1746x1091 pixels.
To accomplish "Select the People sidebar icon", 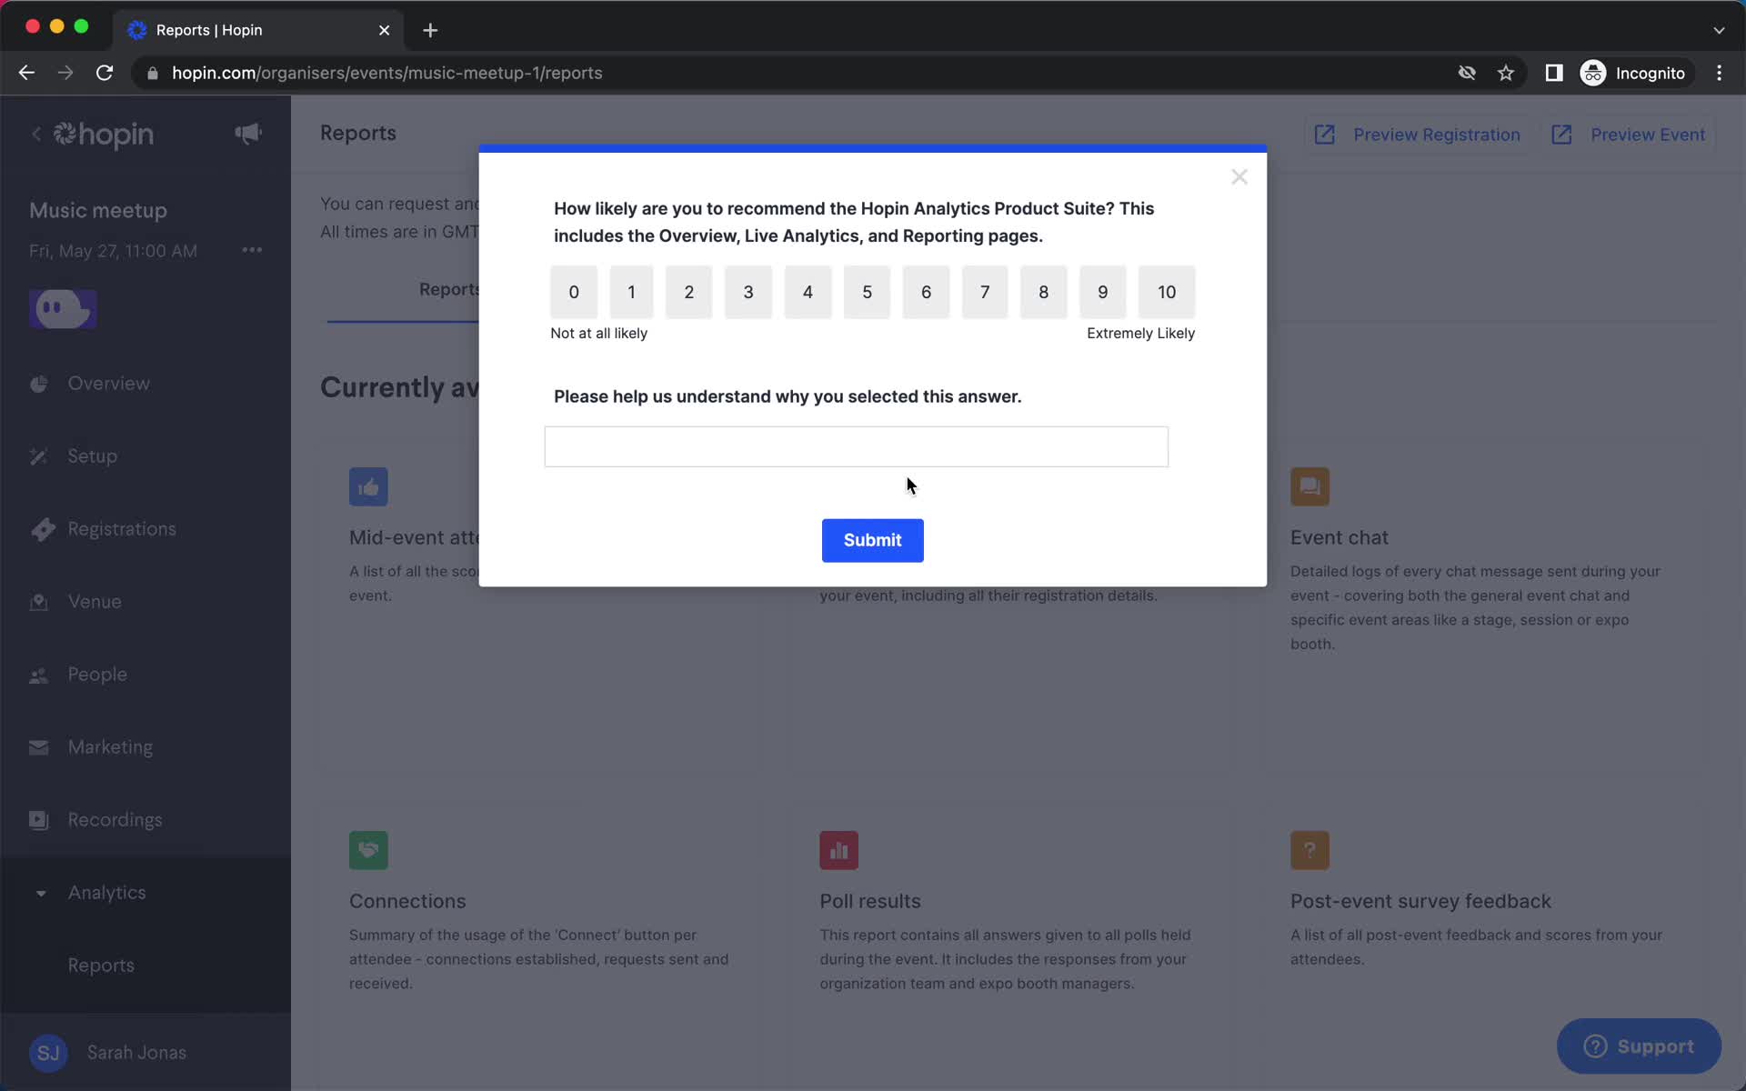I will click(39, 674).
